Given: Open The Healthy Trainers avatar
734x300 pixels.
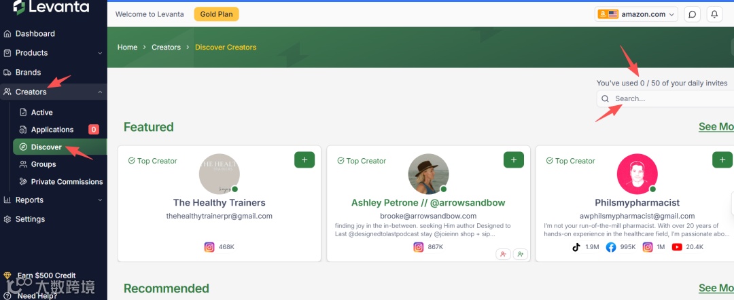Looking at the screenshot, I should click(219, 174).
